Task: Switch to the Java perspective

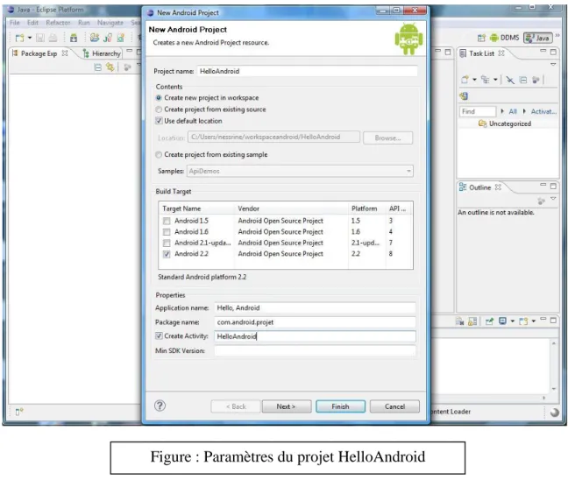Action: pyautogui.click(x=538, y=38)
